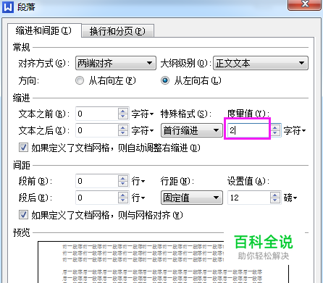This screenshot has height=283, width=323.
Task: Select the 从右向左 direction radio button
Action: pos(80,80)
